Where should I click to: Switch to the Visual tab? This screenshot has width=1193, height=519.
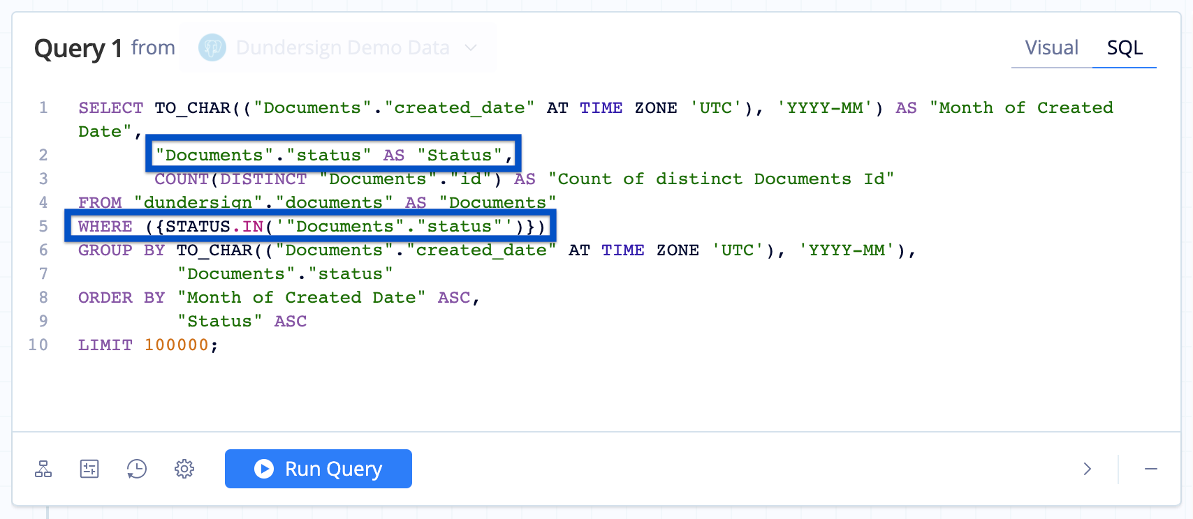(1051, 47)
